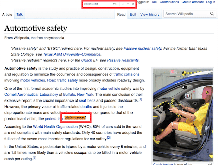Click footnote reference [1]
The height and width of the screenshot is (165, 218).
[x=140, y=99]
